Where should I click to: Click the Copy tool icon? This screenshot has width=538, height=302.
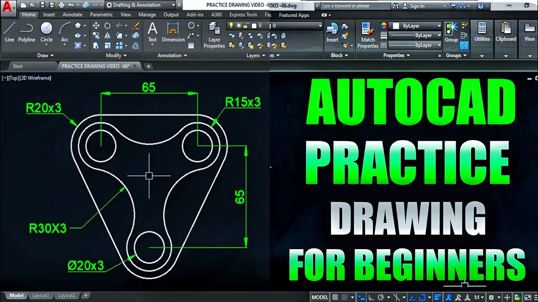(x=96, y=36)
